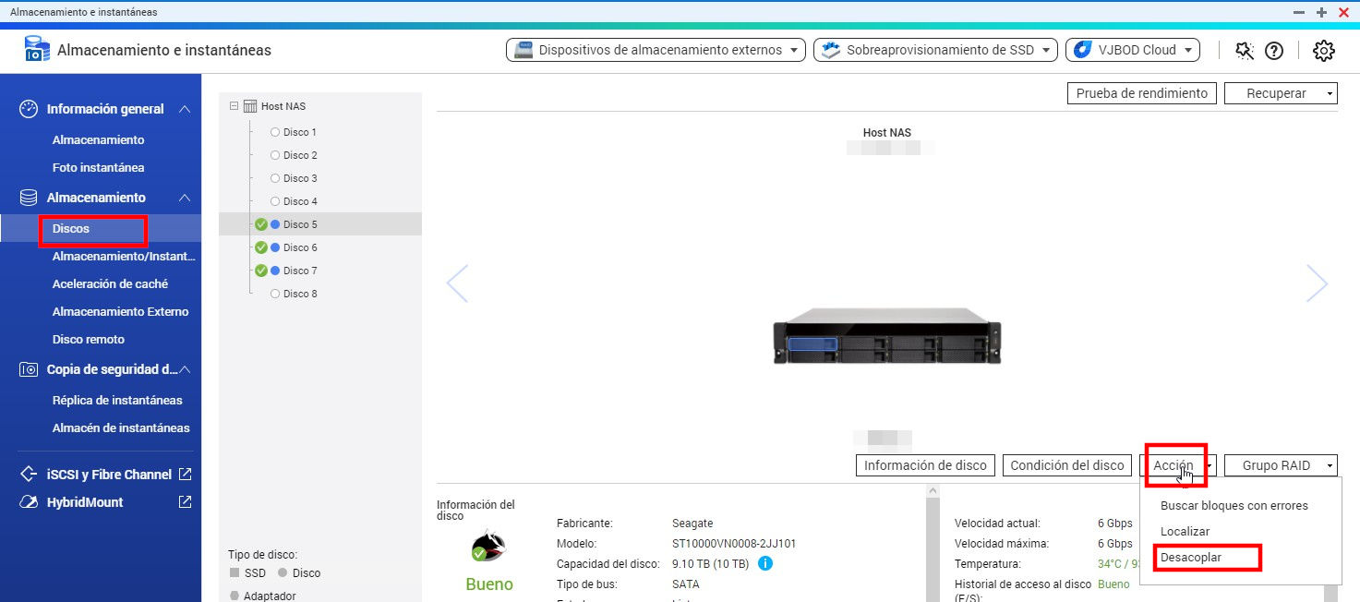Show previous enclosure with left arrow
1360x602 pixels.
tap(457, 283)
